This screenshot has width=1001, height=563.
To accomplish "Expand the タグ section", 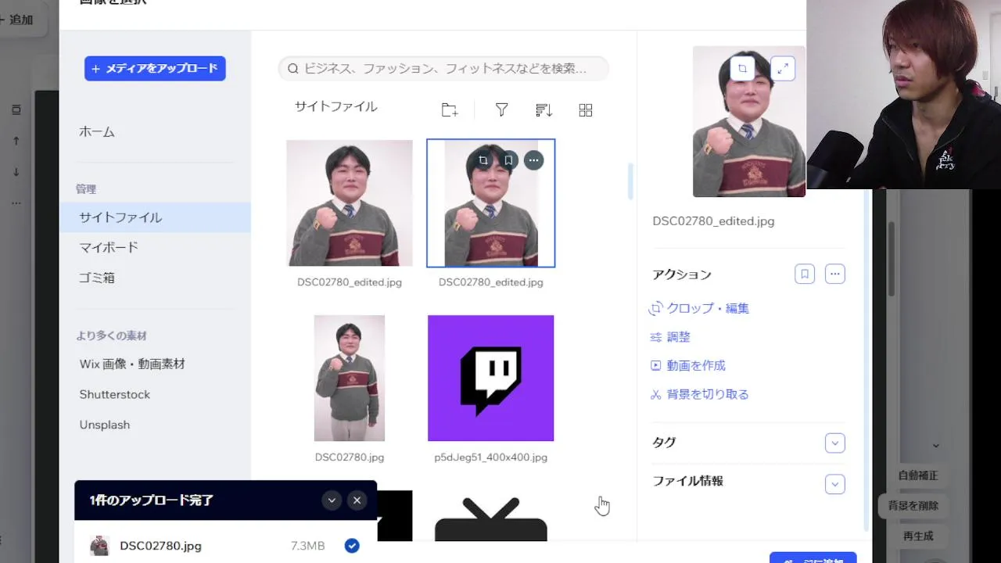I will pos(835,443).
